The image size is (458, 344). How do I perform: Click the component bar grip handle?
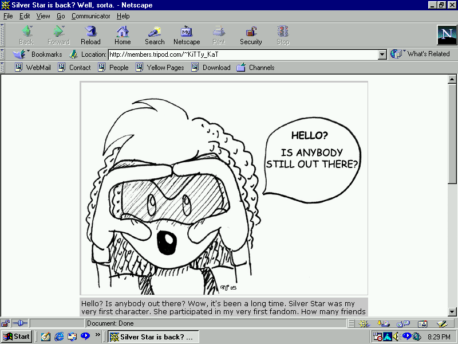tap(352, 323)
